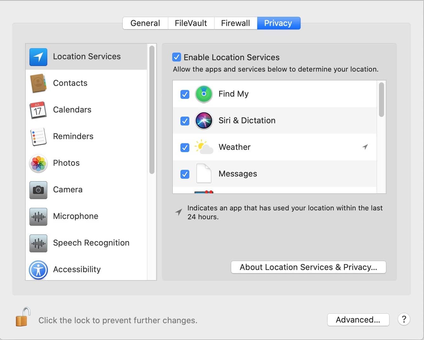
Task: Click the padlock to prevent further changes
Action: pyautogui.click(x=23, y=317)
